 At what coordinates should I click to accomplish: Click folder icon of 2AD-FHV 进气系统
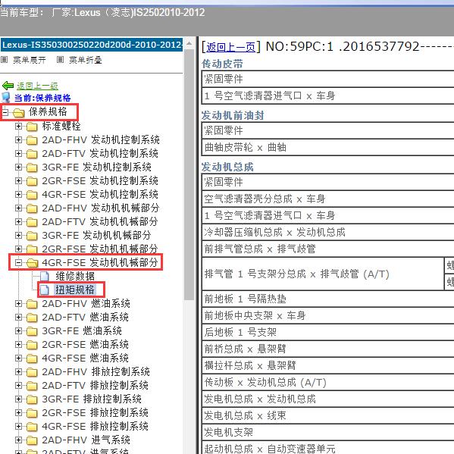coord(32,440)
